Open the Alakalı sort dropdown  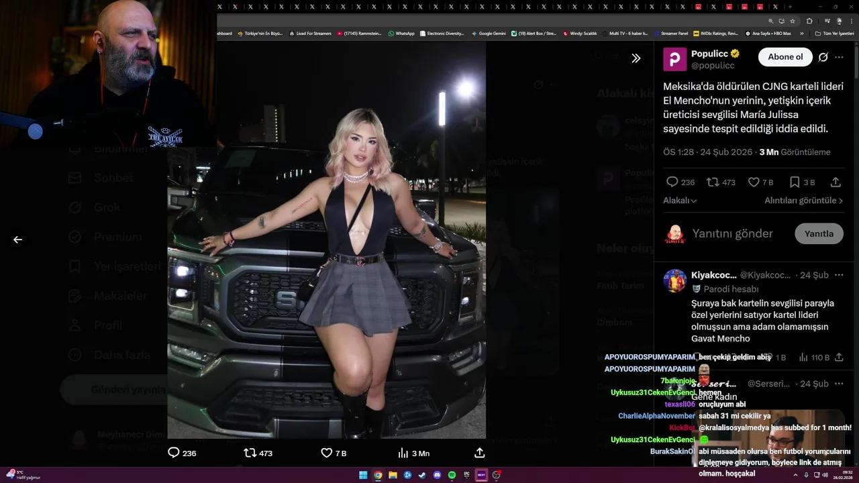[x=680, y=201]
